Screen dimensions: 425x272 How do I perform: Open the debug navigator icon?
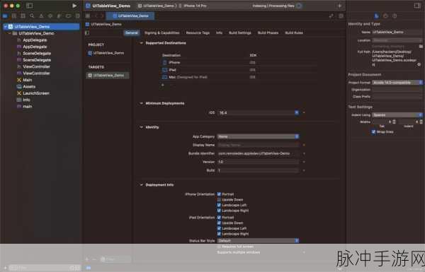pos(59,16)
